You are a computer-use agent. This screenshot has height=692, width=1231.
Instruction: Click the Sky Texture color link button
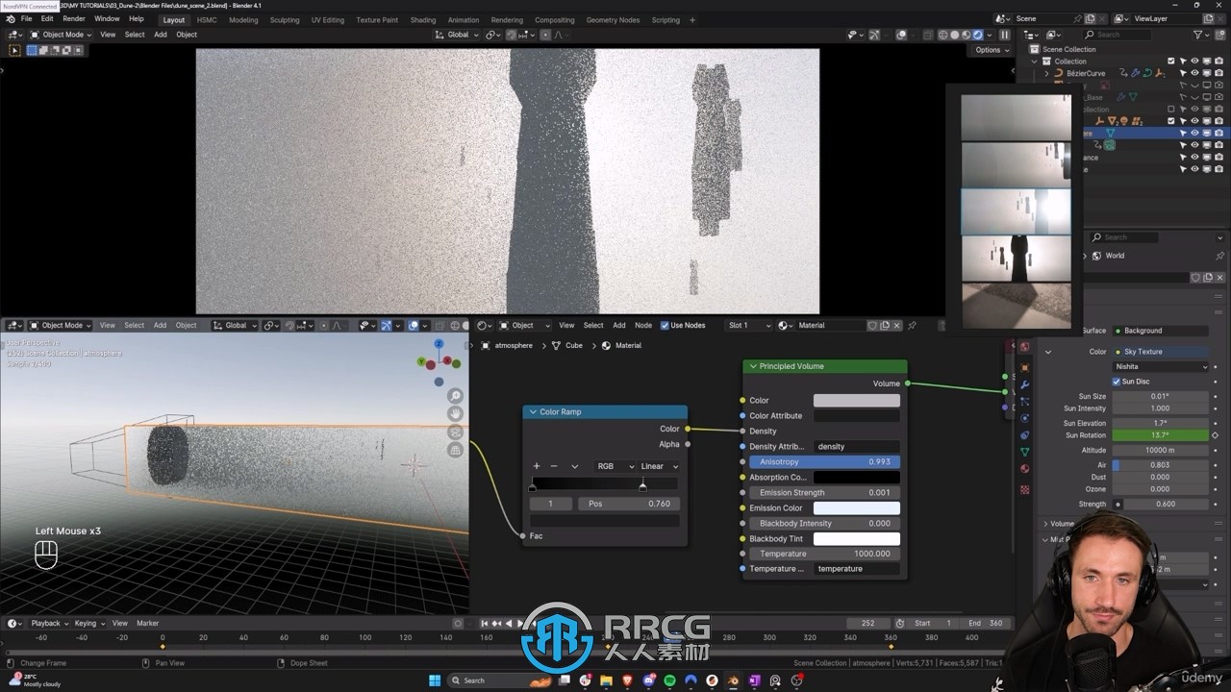(x=1161, y=352)
